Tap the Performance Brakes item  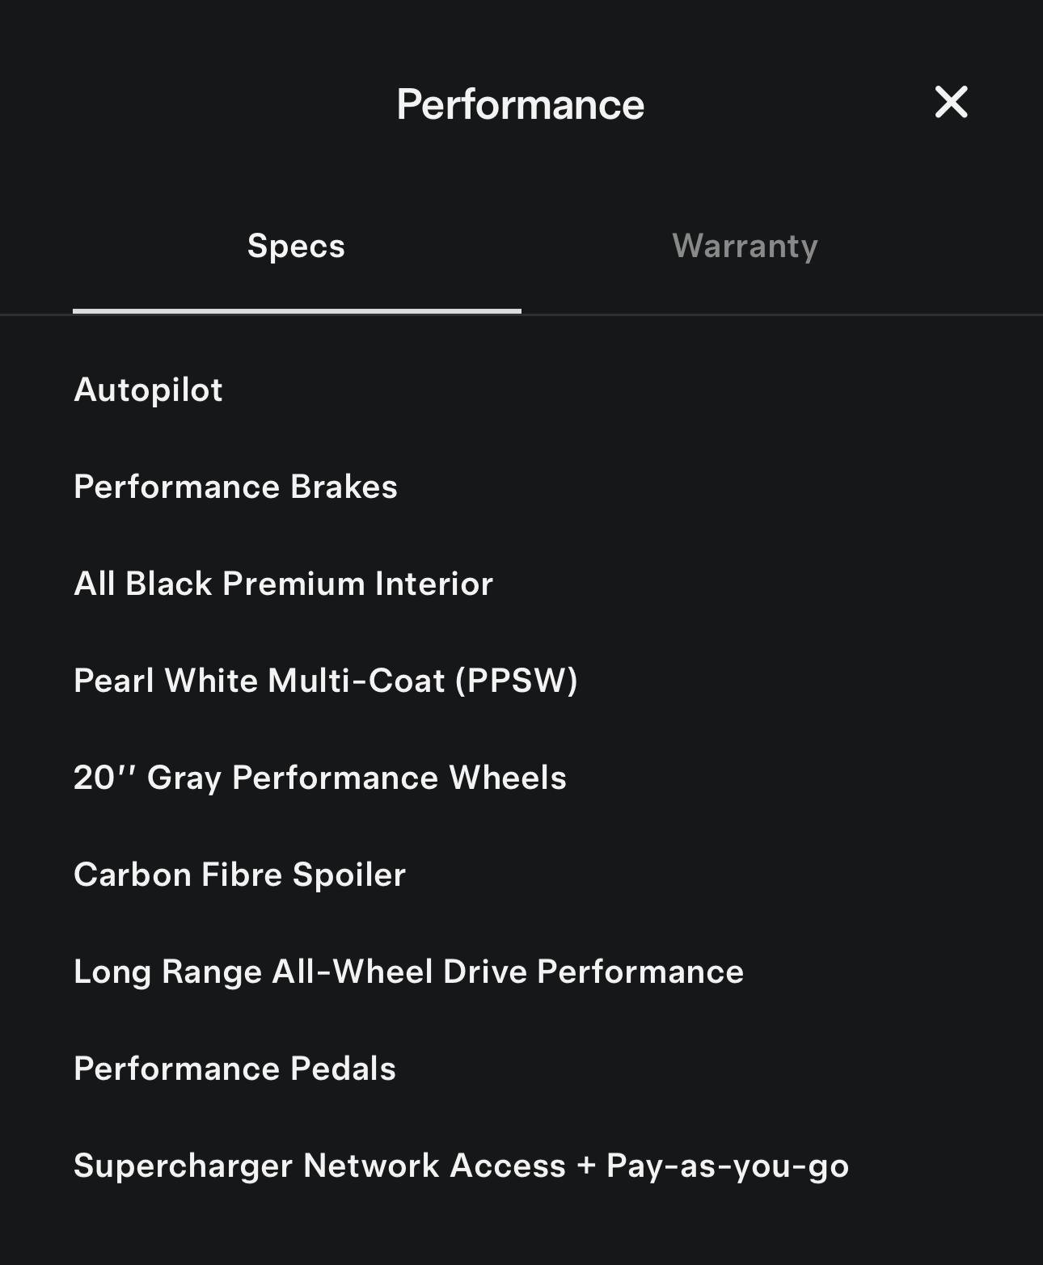(235, 487)
